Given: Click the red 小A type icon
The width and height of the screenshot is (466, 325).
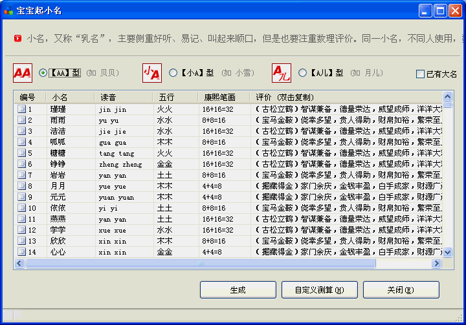Looking at the screenshot, I should click(152, 73).
